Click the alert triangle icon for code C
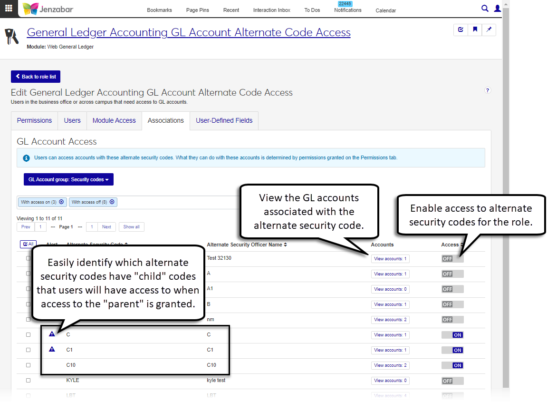This screenshot has width=547, height=402. pos(52,334)
